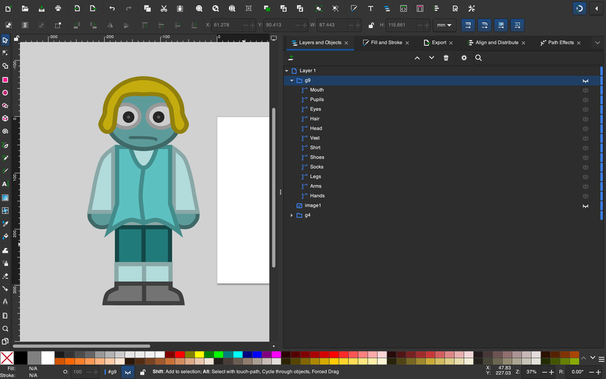Pick the white swatch in the palette
The height and width of the screenshot is (379, 606).
[x=48, y=357]
